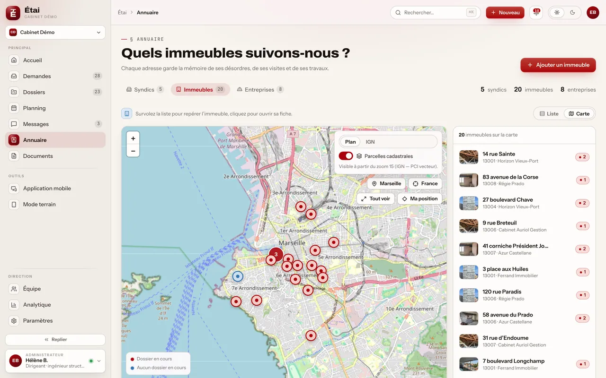Open Demandes in the sidebar
606x378 pixels.
click(x=55, y=76)
